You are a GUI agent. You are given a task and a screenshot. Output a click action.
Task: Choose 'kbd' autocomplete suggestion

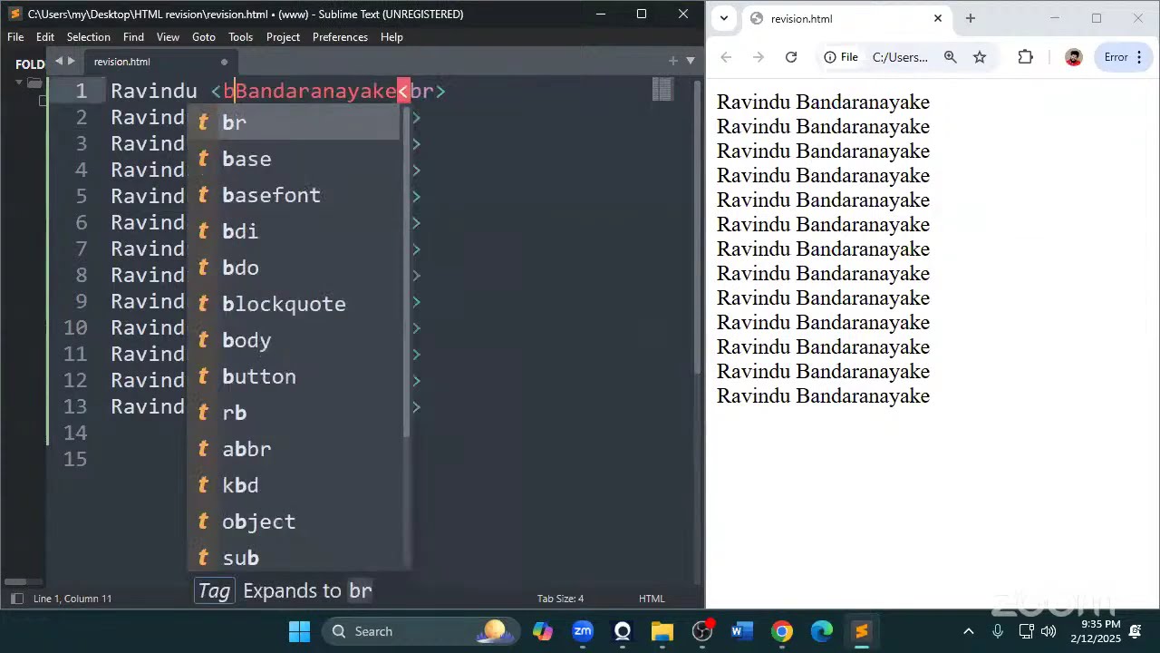[294, 485]
